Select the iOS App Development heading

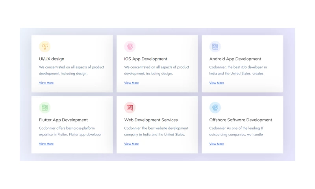146,59
